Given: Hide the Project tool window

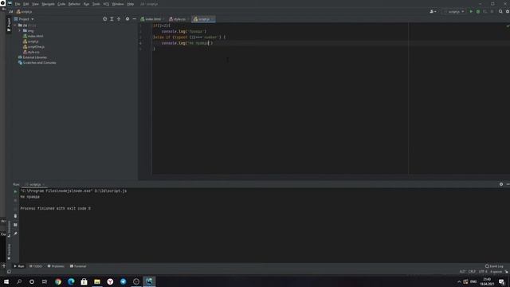Looking at the screenshot, I should tap(134, 19).
